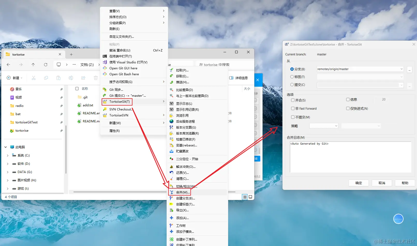Click the 合并日志 message text box

(351, 157)
